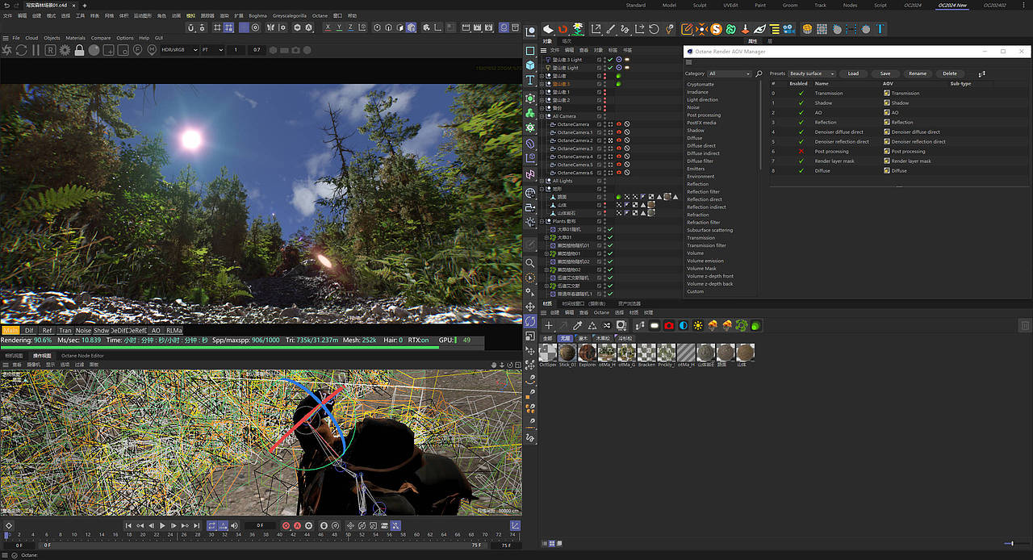Toggle layer checkbox for OctaneCamera.2
Image resolution: width=1033 pixels, height=560 pixels.
[600, 140]
